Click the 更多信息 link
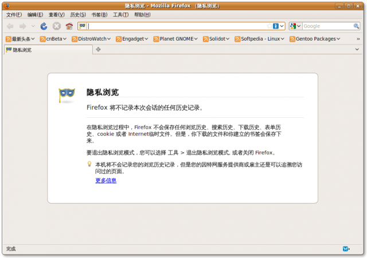367x258 pixels. [106, 180]
